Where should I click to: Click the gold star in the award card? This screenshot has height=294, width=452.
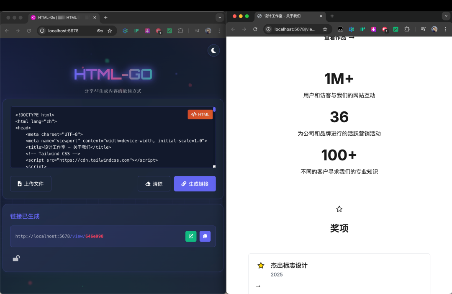(261, 266)
